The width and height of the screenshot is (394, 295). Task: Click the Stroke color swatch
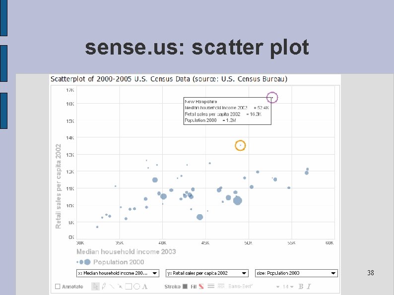[x=185, y=286]
